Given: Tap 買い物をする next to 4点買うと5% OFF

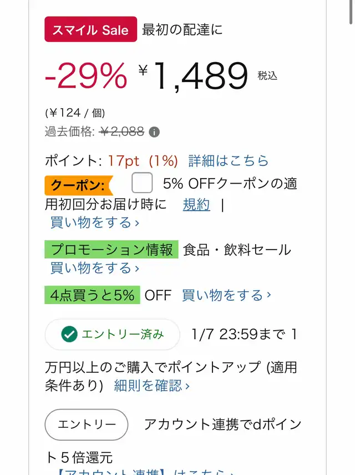Looking at the screenshot, I should pyautogui.click(x=226, y=295).
